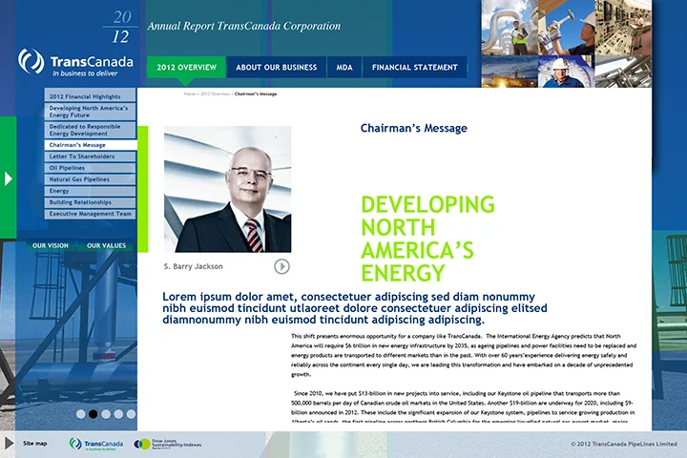The width and height of the screenshot is (687, 458).
Task: Go to the Financial Statement tab
Action: pyautogui.click(x=414, y=67)
